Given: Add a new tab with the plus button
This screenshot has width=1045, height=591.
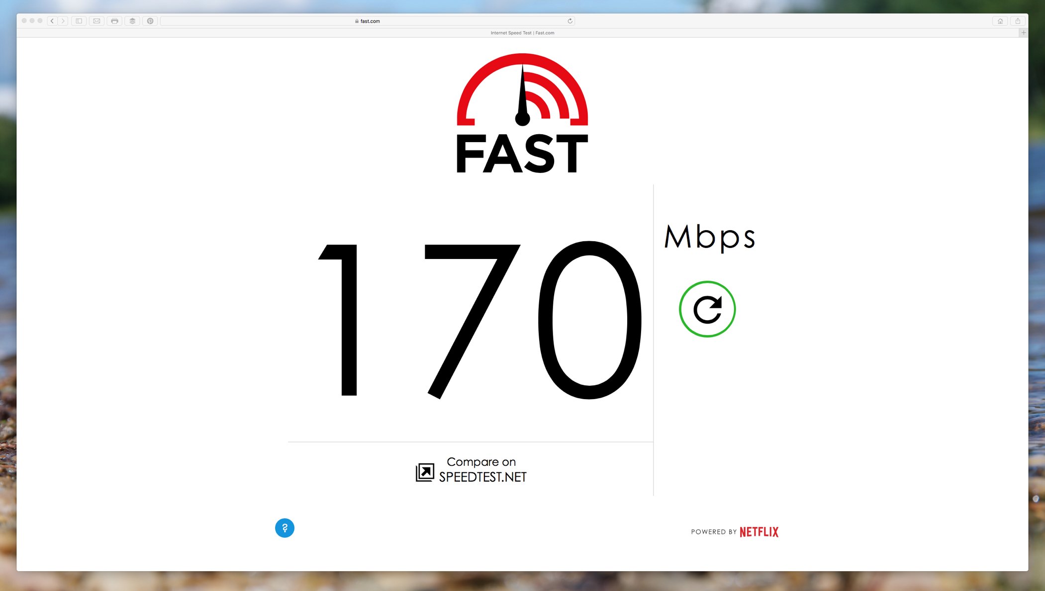Looking at the screenshot, I should [1024, 33].
